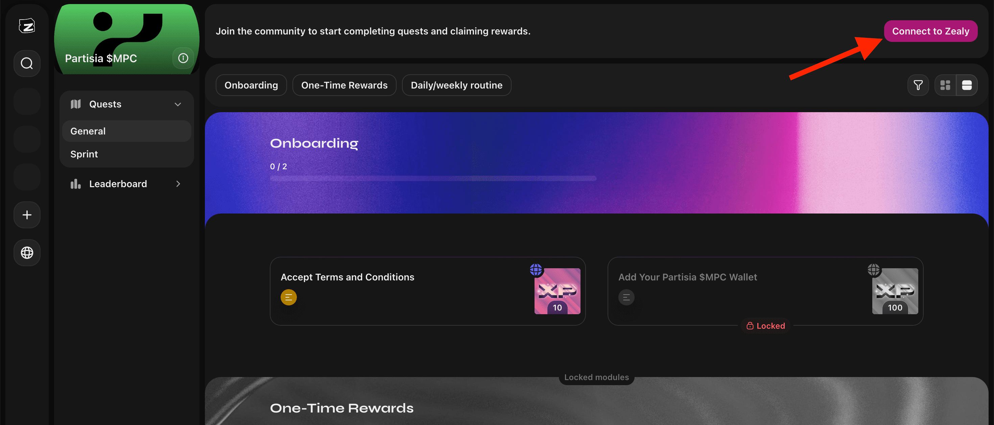The width and height of the screenshot is (994, 425).
Task: Click the Zealy logo icon
Action: [27, 26]
